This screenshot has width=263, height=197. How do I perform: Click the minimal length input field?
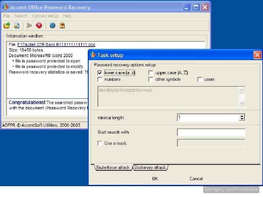[208, 118]
